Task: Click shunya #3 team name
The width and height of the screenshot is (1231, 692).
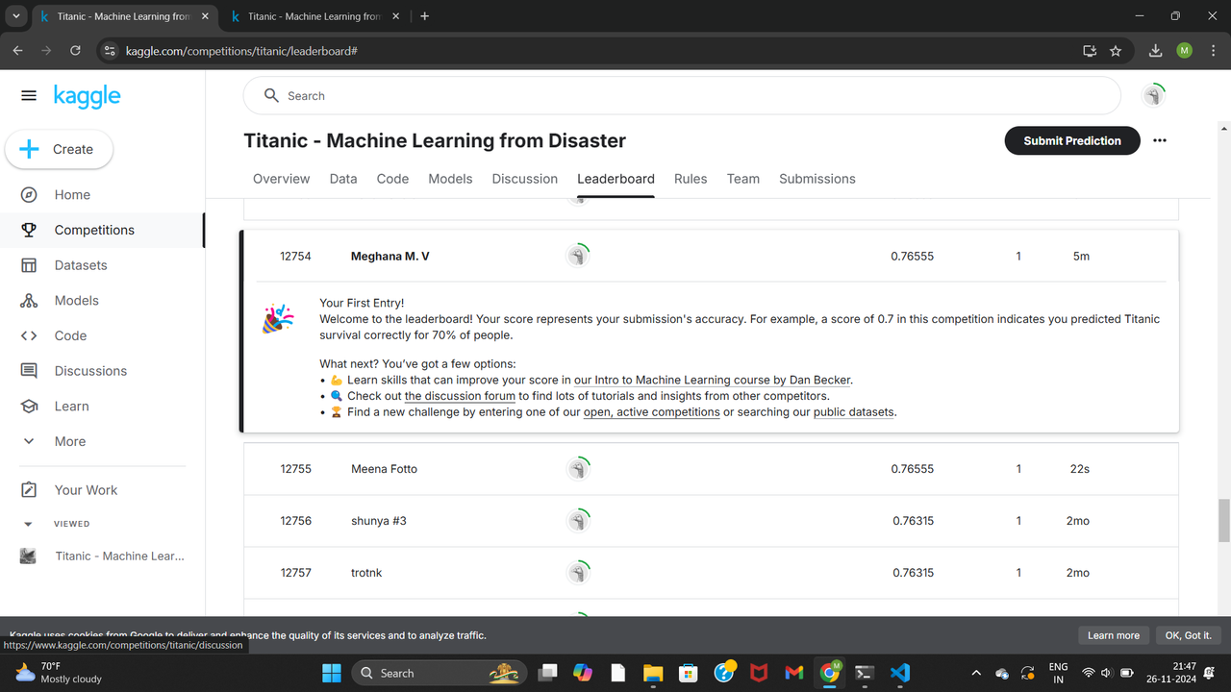Action: (x=379, y=521)
